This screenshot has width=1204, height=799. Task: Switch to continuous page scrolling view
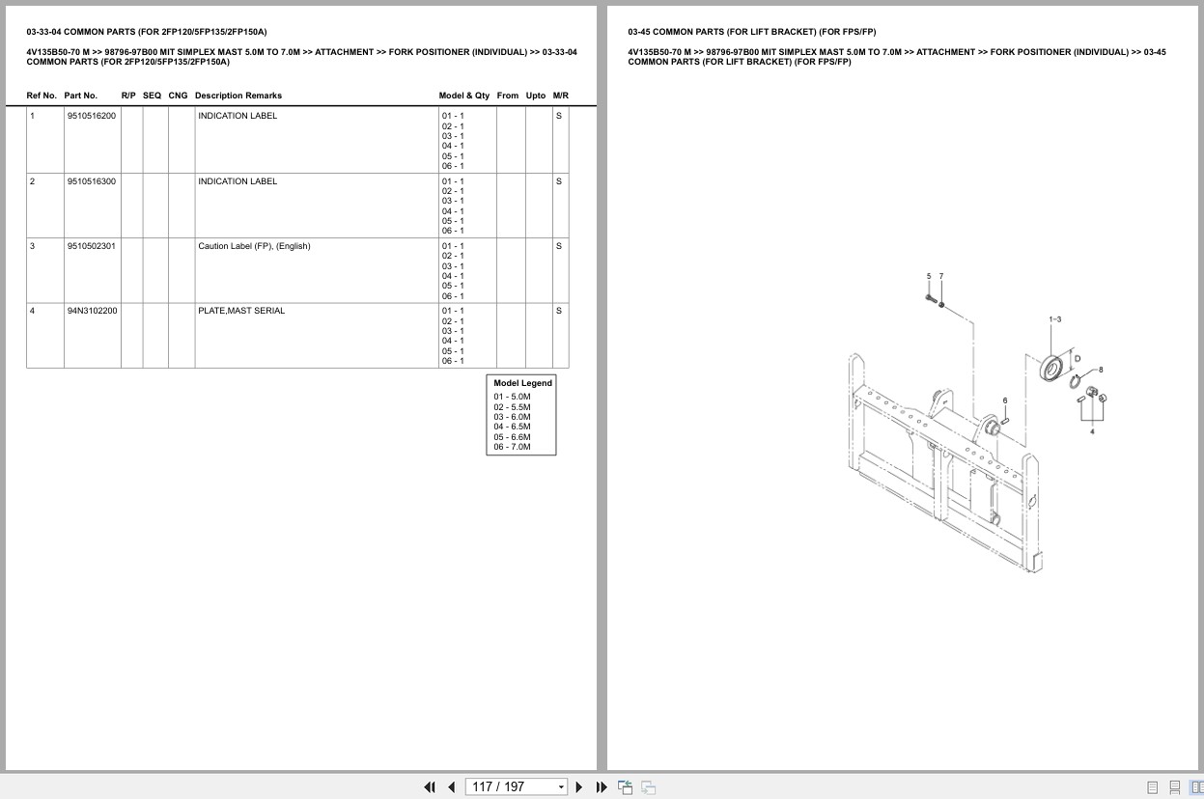pos(1175,787)
